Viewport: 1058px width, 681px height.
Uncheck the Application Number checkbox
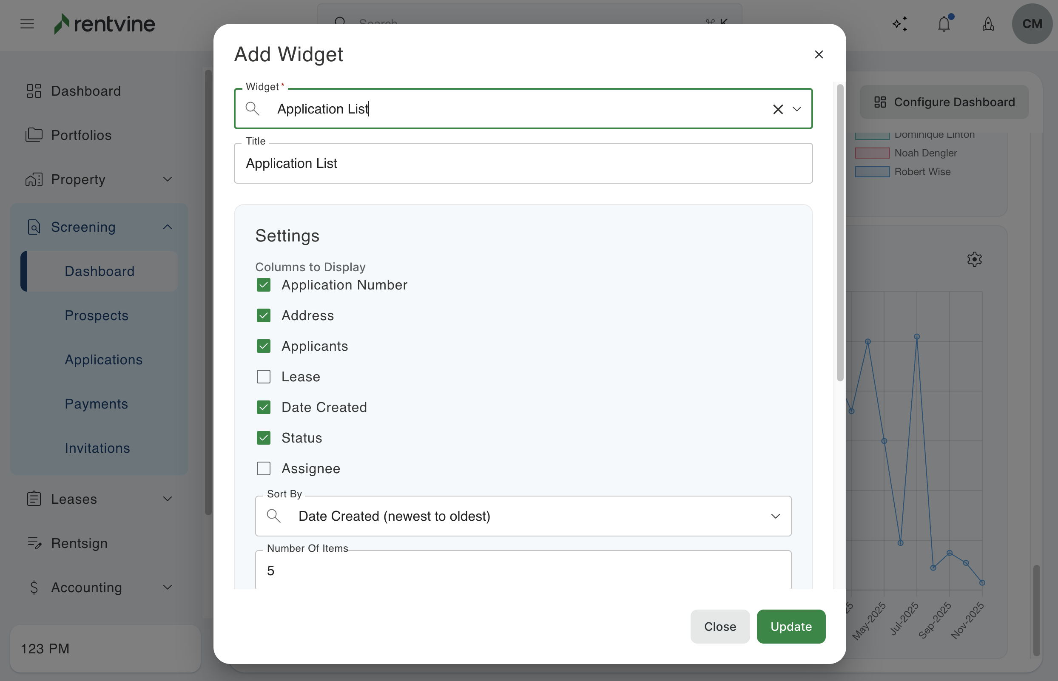264,285
